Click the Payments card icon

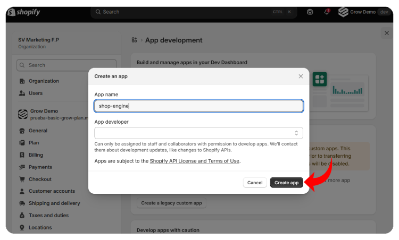(22, 167)
